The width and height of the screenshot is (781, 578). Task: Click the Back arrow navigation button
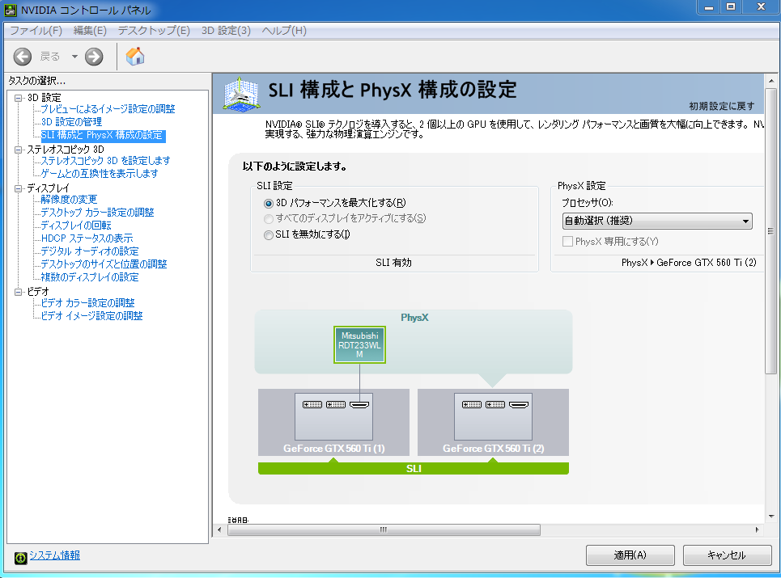tap(23, 57)
